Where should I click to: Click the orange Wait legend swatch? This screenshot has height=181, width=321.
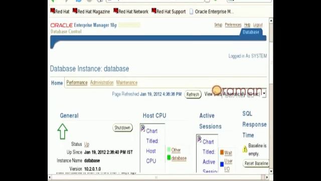point(222,152)
